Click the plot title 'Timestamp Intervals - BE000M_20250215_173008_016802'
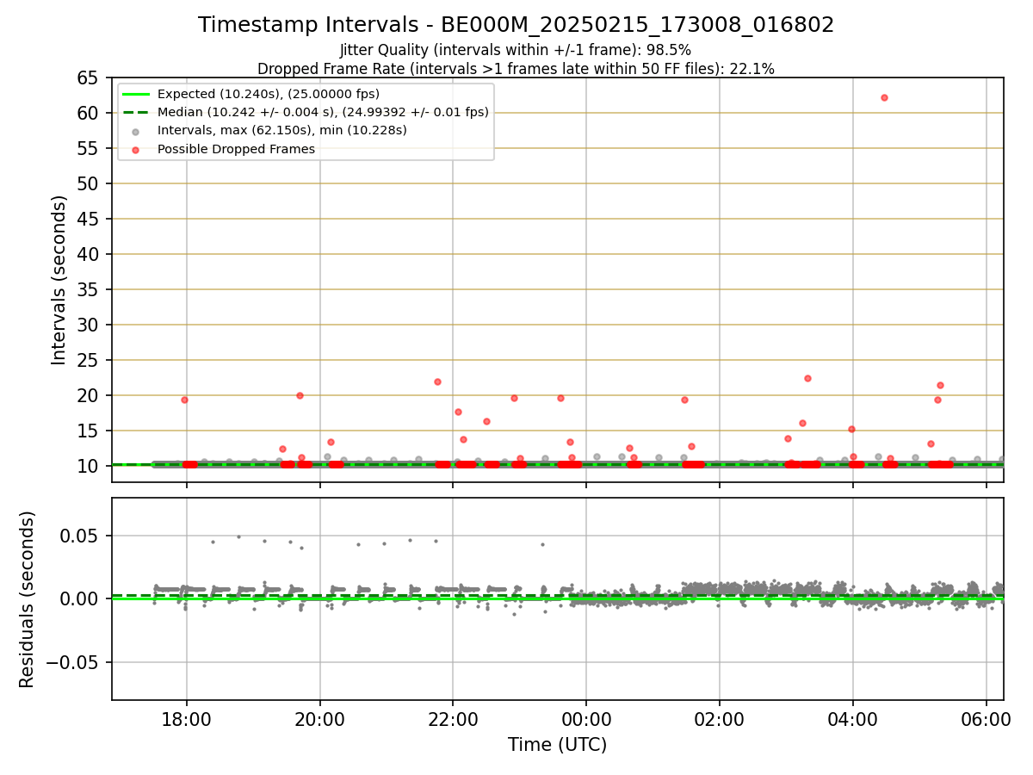The image size is (1033, 775). tap(516, 25)
